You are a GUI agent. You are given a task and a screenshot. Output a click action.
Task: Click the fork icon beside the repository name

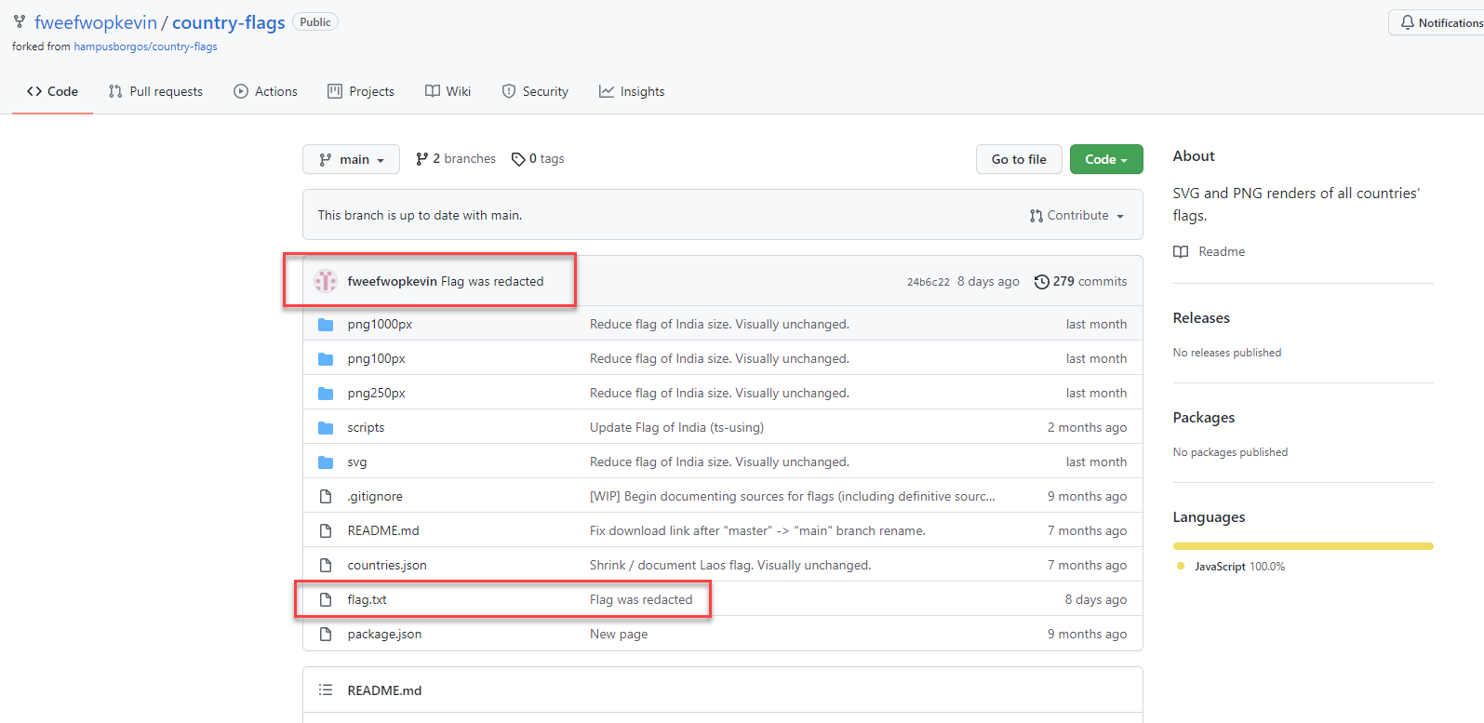(20, 21)
